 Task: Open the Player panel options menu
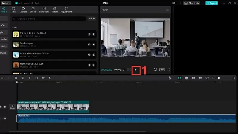[x=167, y=10]
